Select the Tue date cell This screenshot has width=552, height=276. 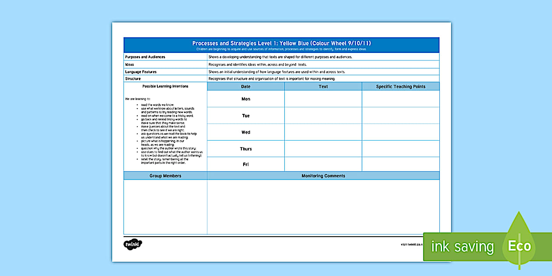click(x=246, y=116)
